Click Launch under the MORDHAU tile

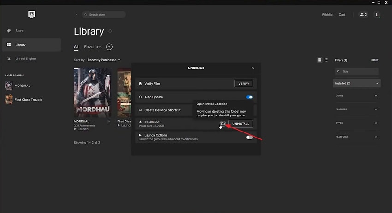click(x=81, y=129)
